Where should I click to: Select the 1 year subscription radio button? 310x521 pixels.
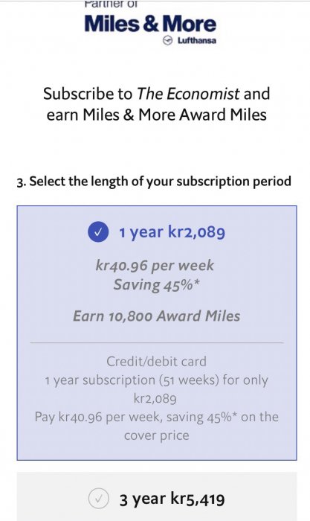click(98, 232)
